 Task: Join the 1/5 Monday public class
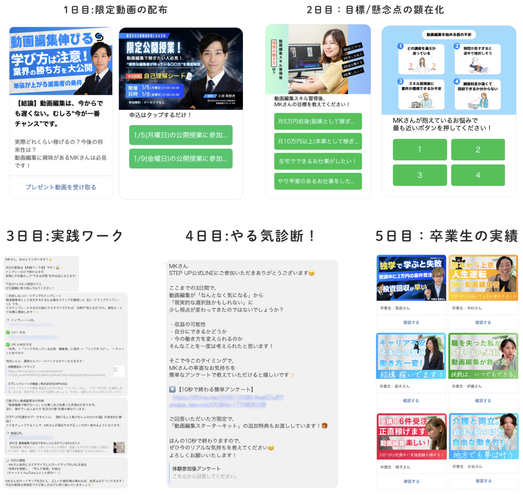pyautogui.click(x=181, y=135)
